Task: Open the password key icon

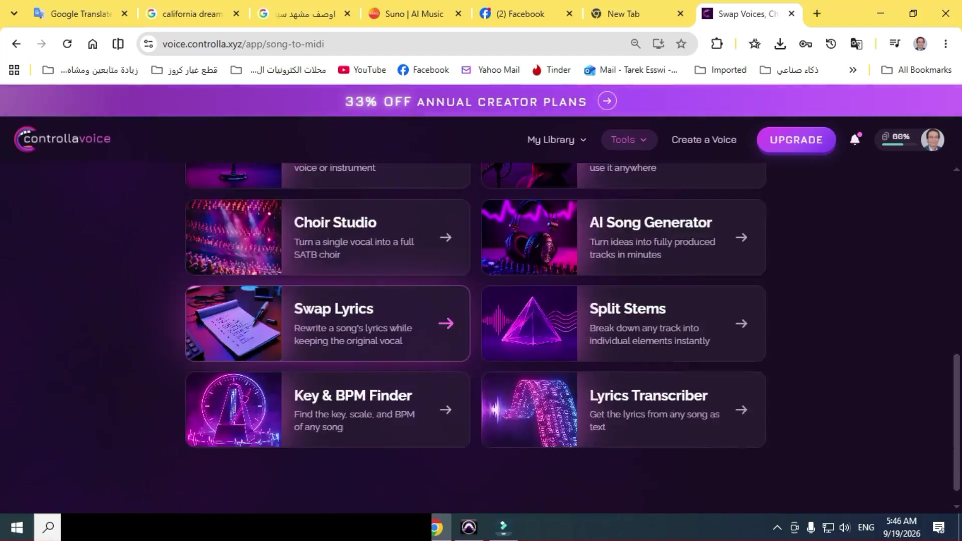Action: (x=805, y=44)
